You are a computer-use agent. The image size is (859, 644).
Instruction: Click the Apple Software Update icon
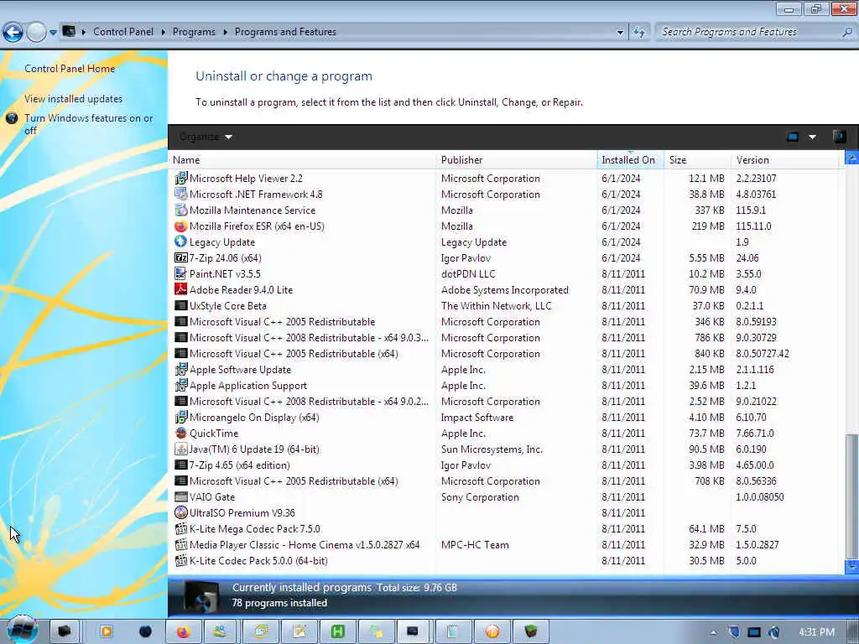click(181, 370)
